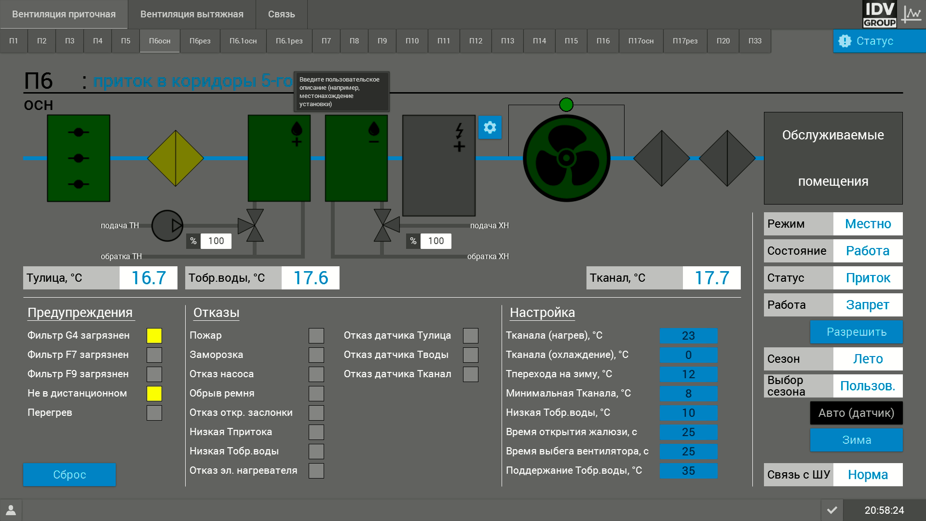Click the Зима season button

click(857, 440)
